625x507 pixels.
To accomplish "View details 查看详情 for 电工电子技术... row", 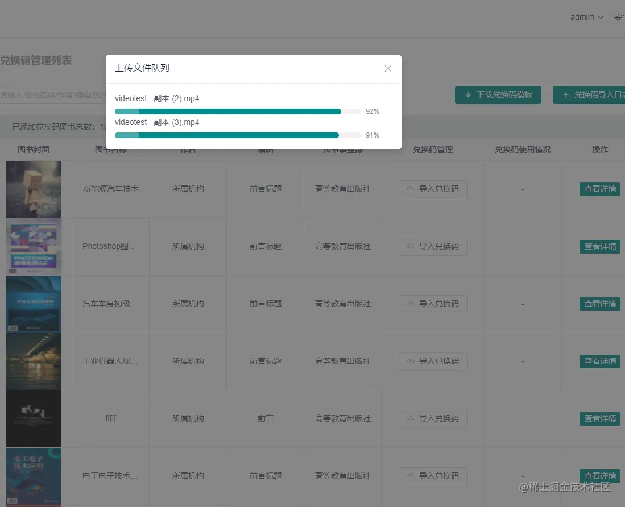I will pyautogui.click(x=600, y=476).
